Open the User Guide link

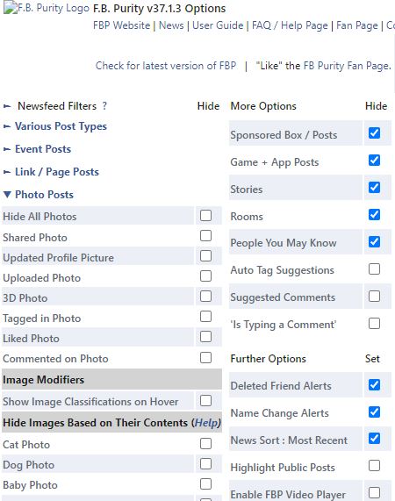tap(218, 25)
